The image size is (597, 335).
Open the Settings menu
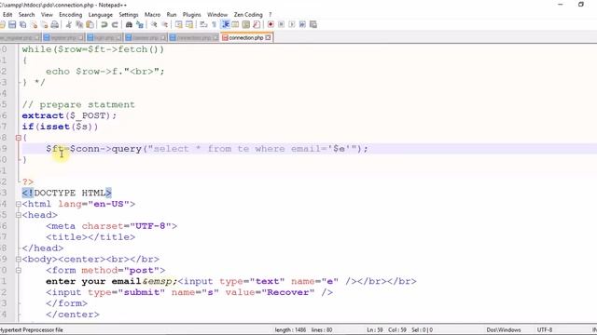(x=129, y=15)
